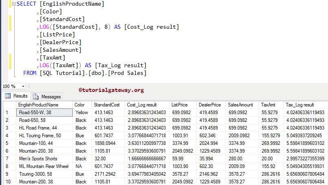Image resolution: width=328 pixels, height=185 pixels.
Task: Select row header number 10
Action: (10, 182)
